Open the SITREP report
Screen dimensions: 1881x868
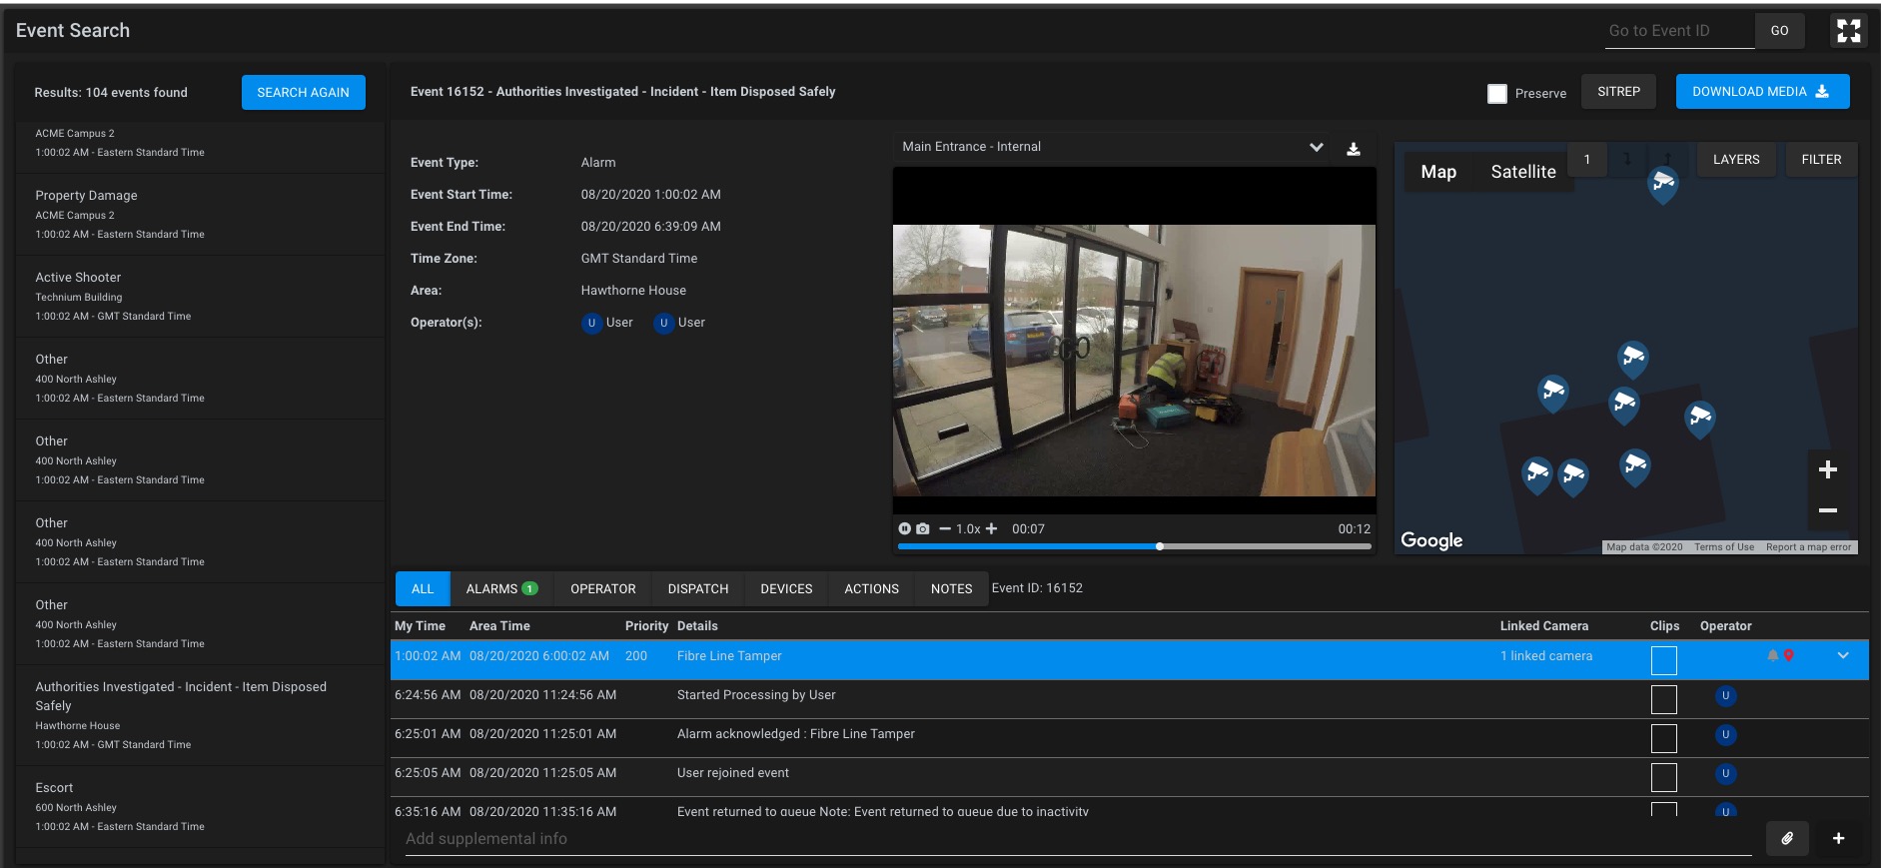[x=1618, y=92]
